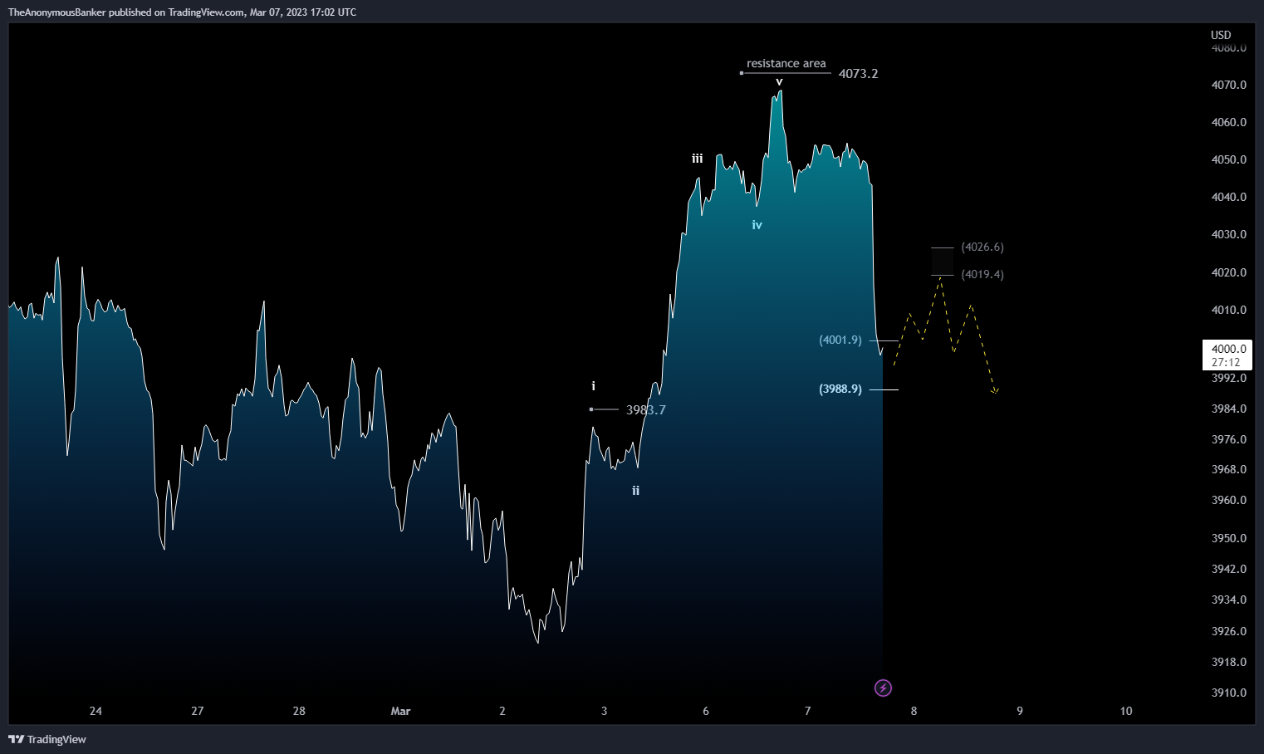Click the wave 'v' label at the peak
1264x754 pixels.
point(779,81)
